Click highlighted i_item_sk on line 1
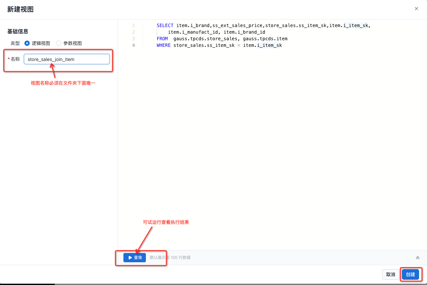This screenshot has height=285, width=427. (356, 25)
